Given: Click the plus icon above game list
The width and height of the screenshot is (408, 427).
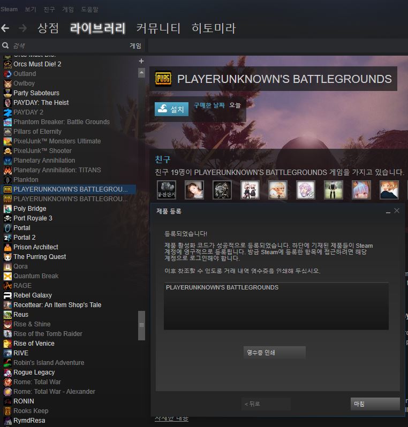Looking at the screenshot, I should pyautogui.click(x=141, y=61).
